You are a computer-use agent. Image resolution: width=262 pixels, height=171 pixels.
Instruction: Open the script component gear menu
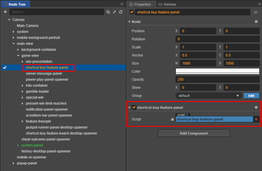[x=256, y=107]
